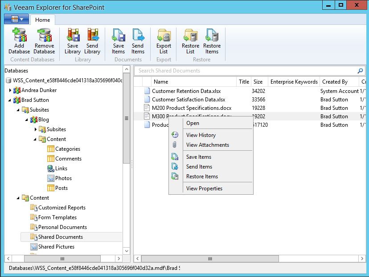Open the application menu dropdown button
Image resolution: width=369 pixels, height=277 pixels.
(16, 19)
